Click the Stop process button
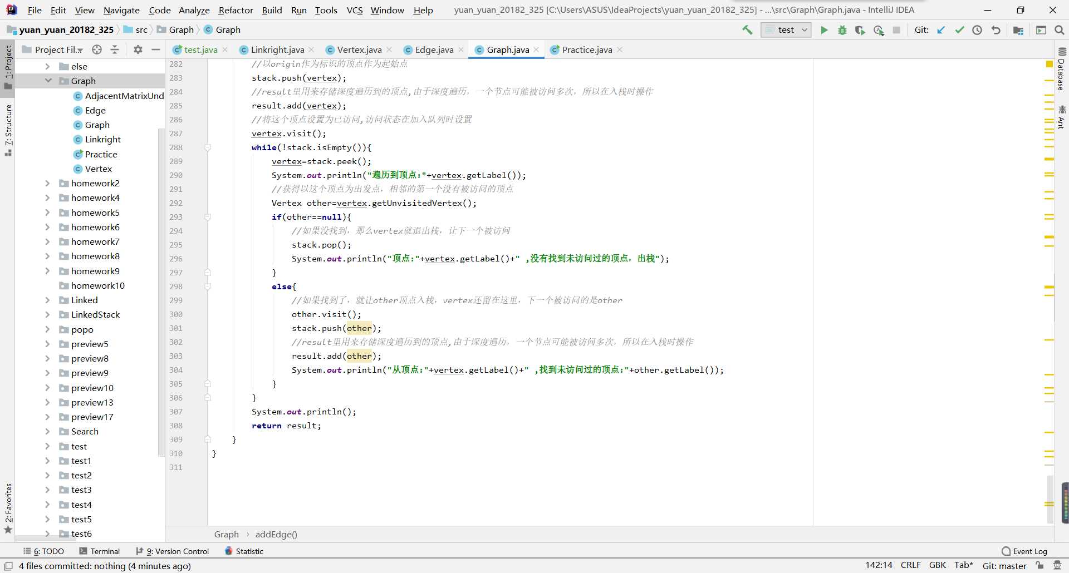Screen dimensions: 1069x573 [x=896, y=30]
